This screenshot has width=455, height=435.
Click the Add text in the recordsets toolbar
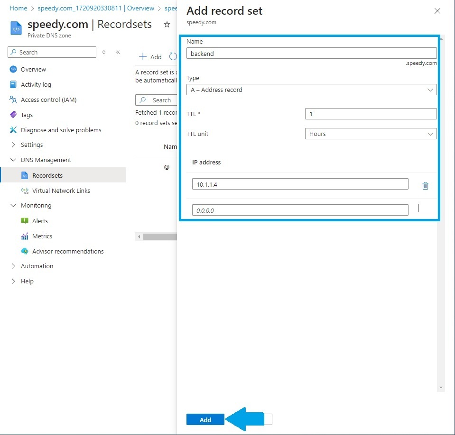(x=156, y=57)
